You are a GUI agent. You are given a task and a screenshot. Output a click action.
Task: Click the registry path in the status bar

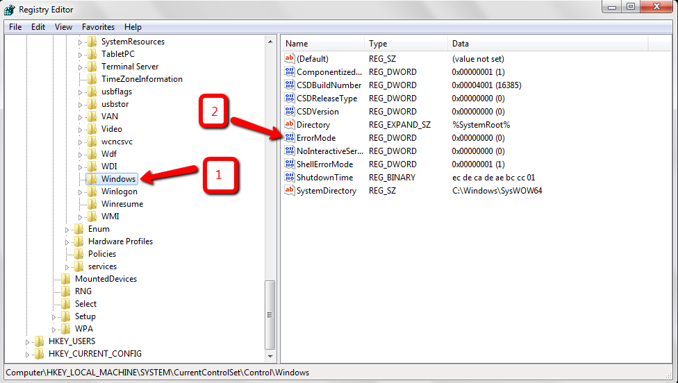[x=158, y=372]
